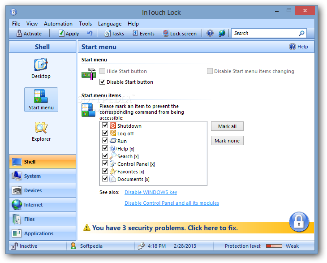This screenshot has height=263, width=327.
Task: Uncheck the Shutdown item checkbox
Action: pos(105,125)
